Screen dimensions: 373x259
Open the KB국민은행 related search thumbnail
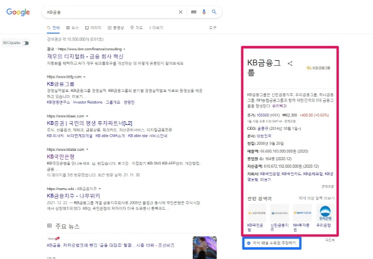(256, 213)
